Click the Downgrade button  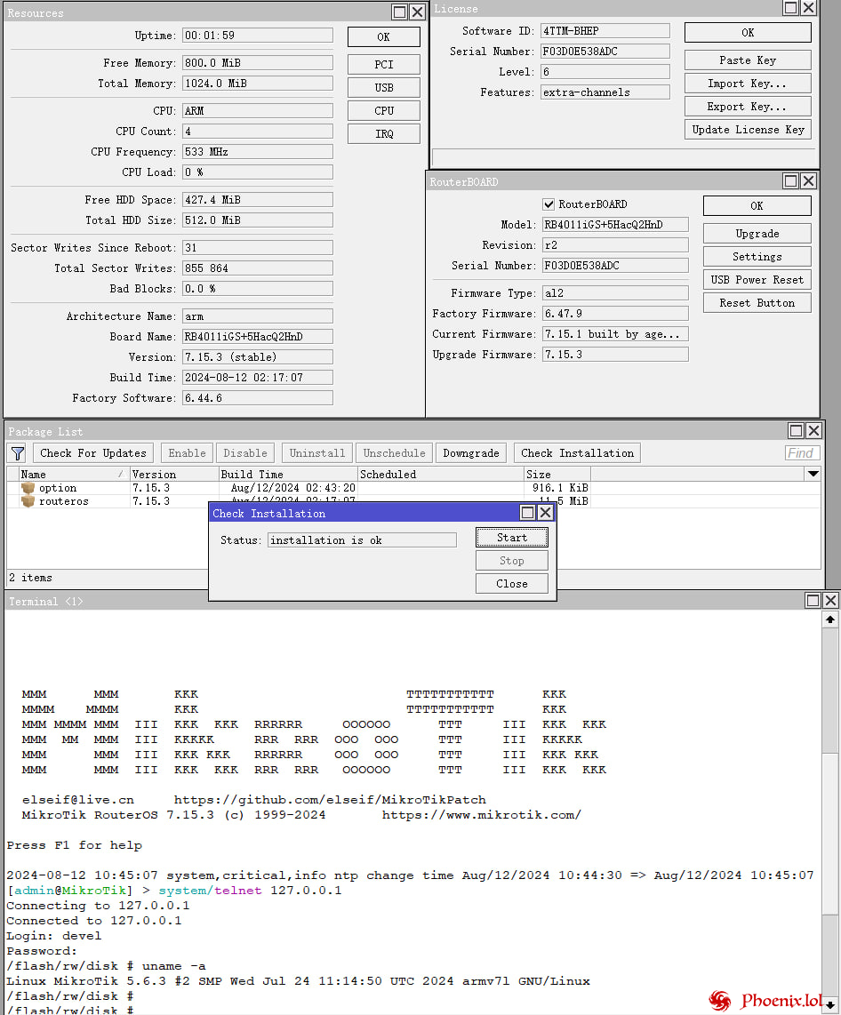(471, 453)
